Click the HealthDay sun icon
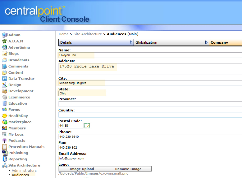This screenshot has width=242, height=178. (x=4, y=116)
